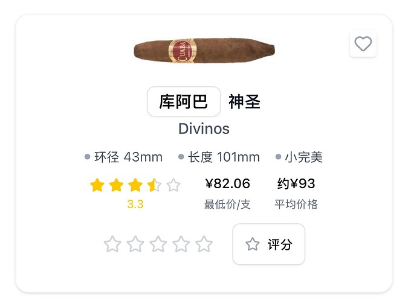
Task: Click the 评分 rate button
Action: click(x=269, y=244)
